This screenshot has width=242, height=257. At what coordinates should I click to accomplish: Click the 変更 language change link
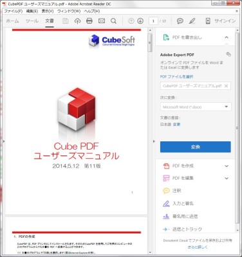176,124
